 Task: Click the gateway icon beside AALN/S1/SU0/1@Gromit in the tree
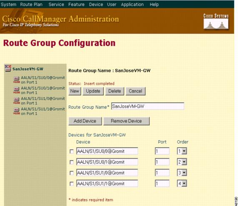click(16, 90)
